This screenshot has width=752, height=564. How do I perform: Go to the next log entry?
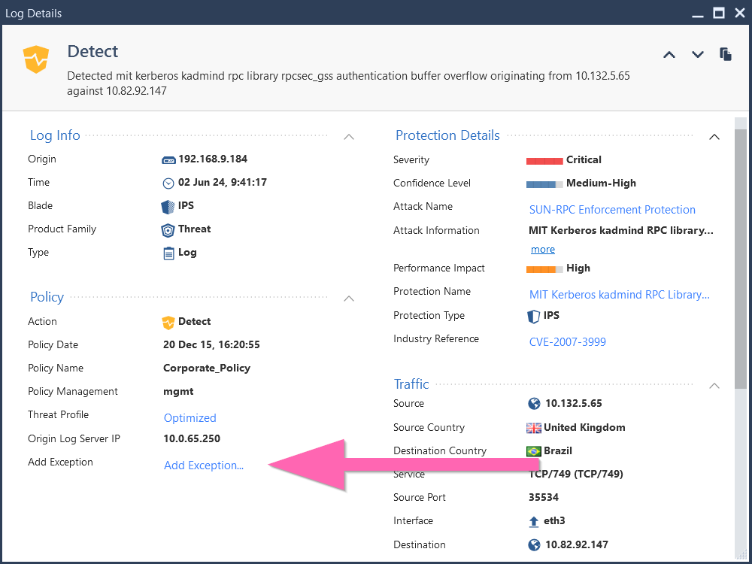tap(697, 54)
